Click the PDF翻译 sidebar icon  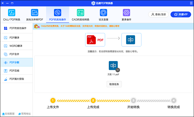pos(6,38)
